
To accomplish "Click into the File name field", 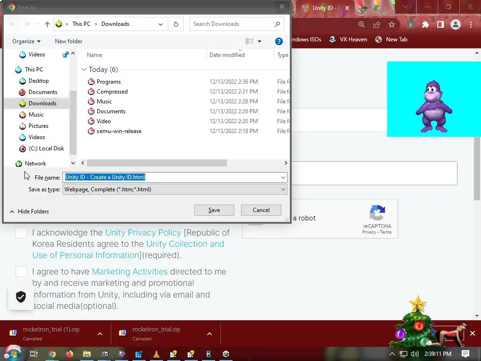I will [175, 177].
